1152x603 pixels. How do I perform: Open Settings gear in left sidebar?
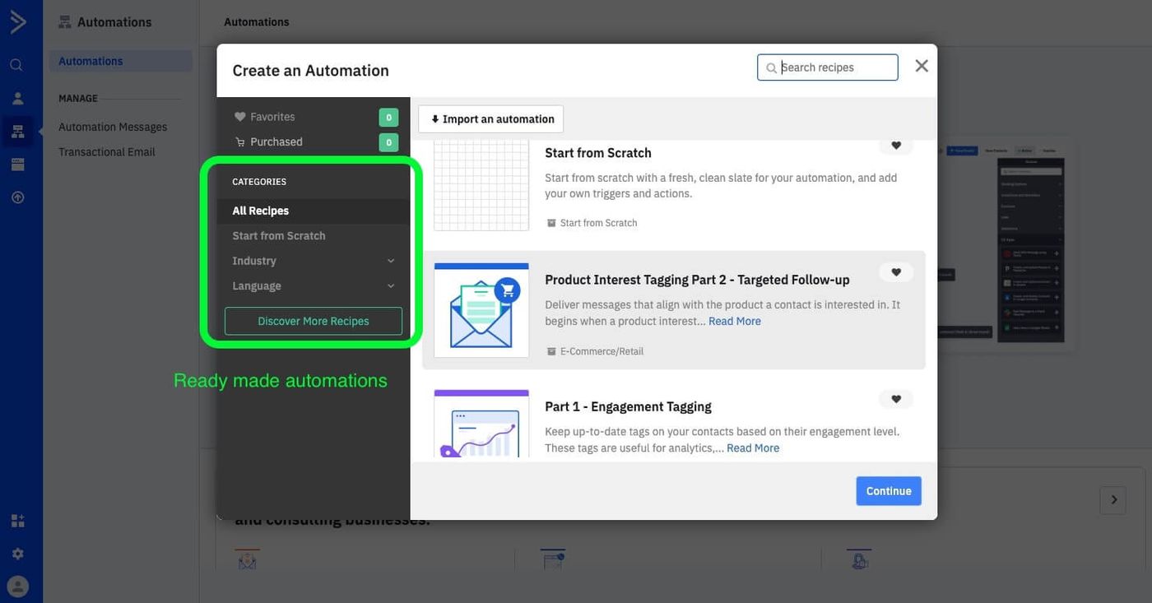pos(17,554)
